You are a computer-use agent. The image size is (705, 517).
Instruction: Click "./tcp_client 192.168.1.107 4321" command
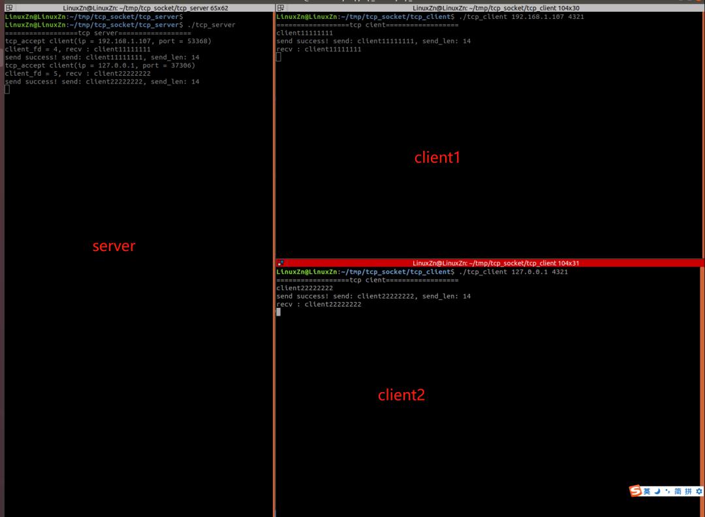pos(521,16)
